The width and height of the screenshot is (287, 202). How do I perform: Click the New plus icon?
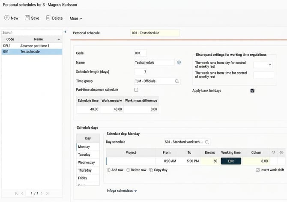tap(7, 18)
